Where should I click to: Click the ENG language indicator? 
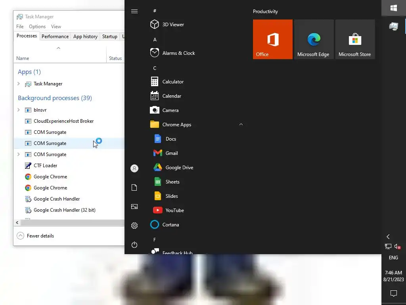(393, 257)
